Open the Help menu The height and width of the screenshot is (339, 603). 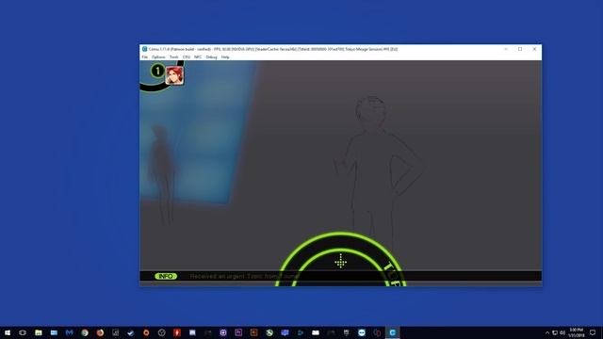[x=225, y=56]
